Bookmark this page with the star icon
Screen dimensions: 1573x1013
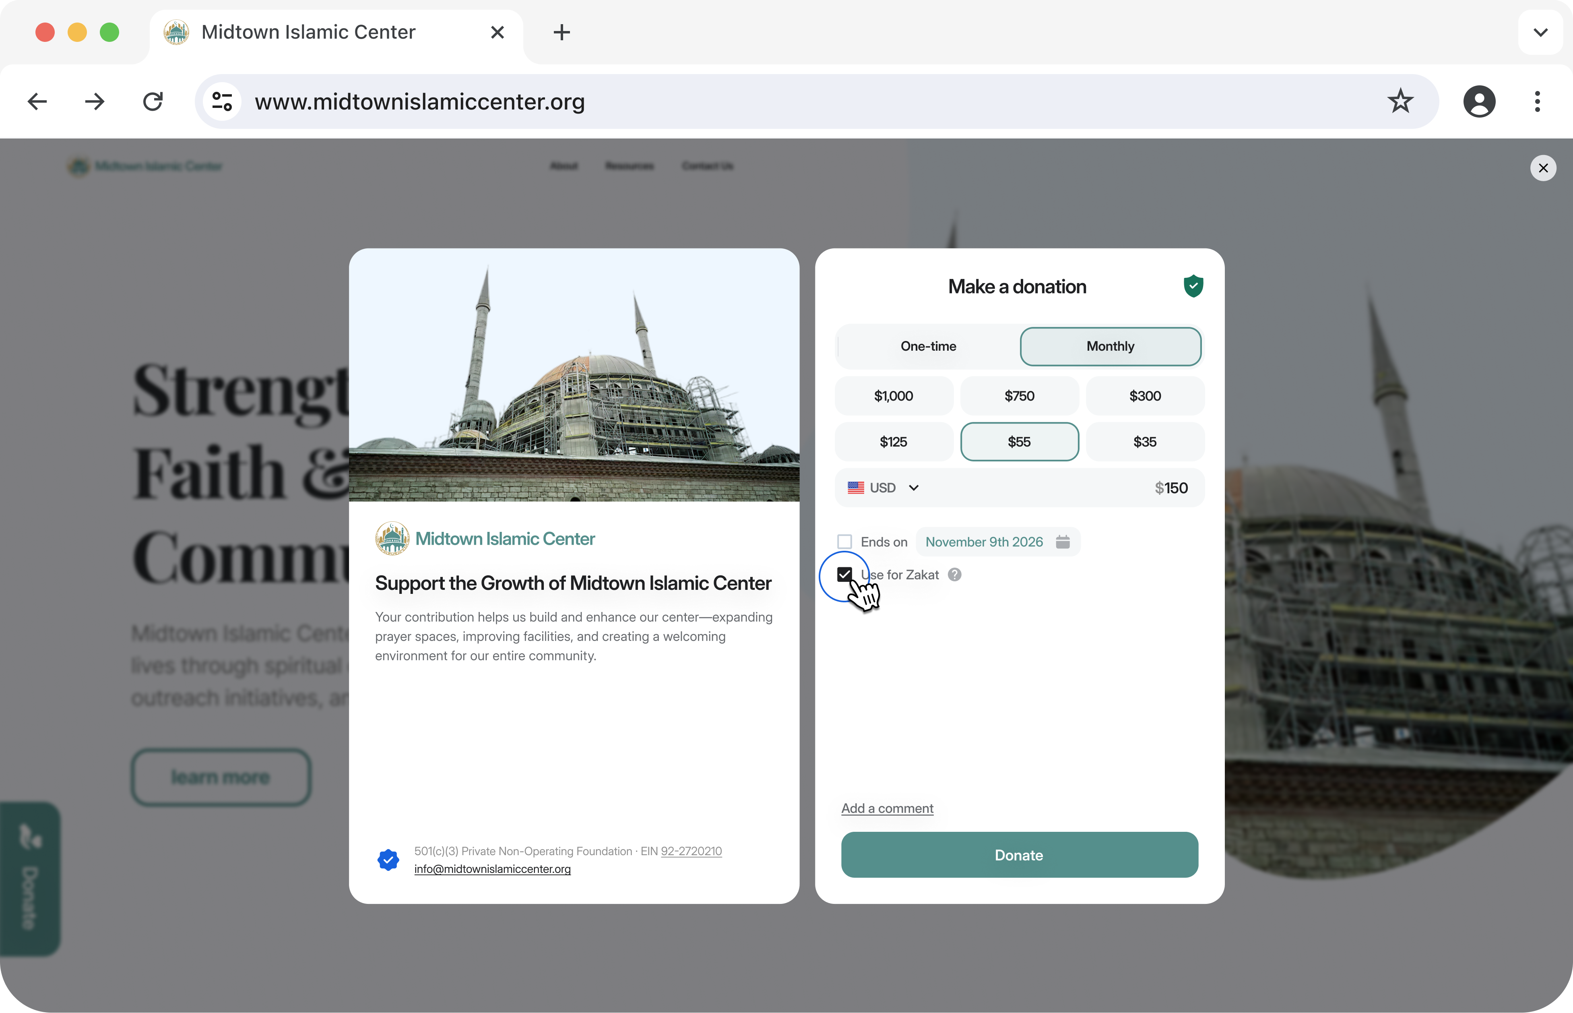1400,101
